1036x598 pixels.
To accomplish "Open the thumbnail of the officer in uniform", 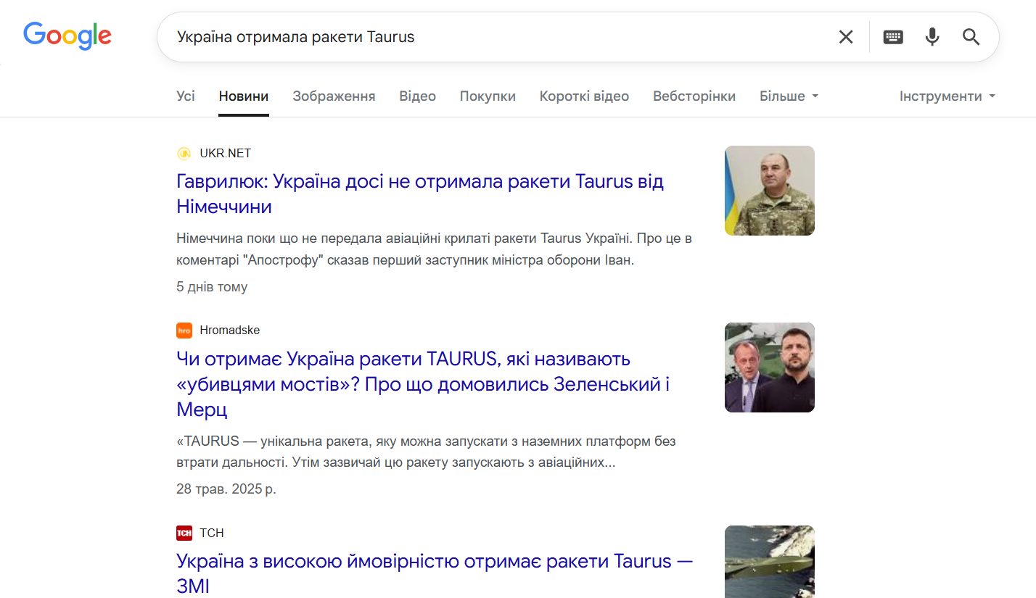I will pyautogui.click(x=770, y=191).
